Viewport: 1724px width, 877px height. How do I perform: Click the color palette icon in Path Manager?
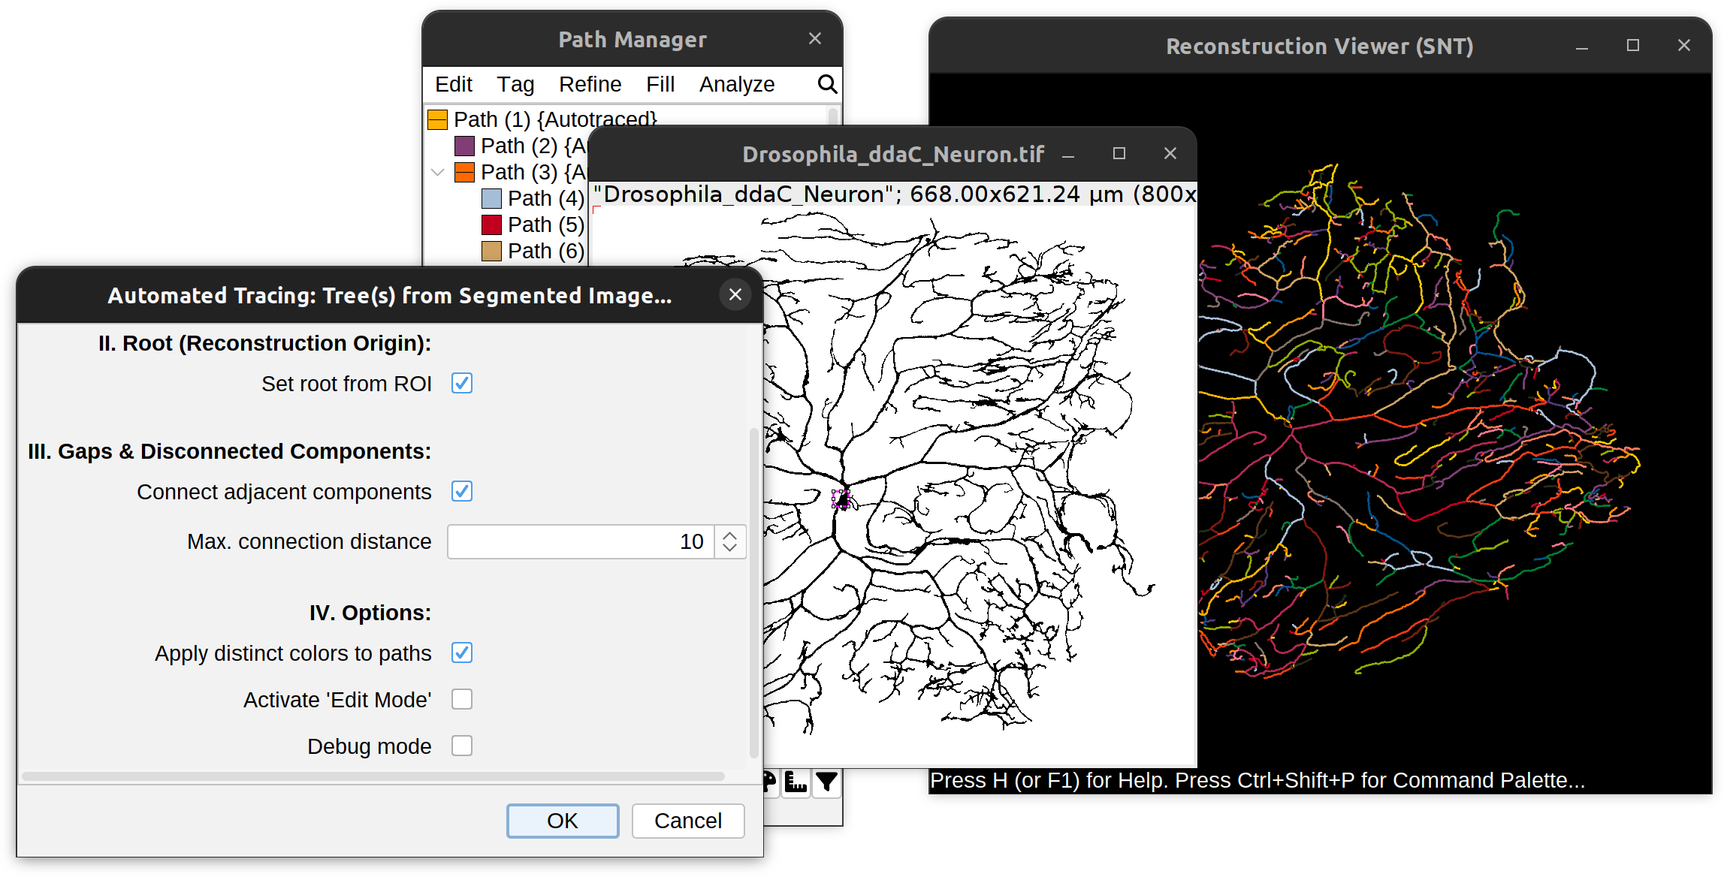pyautogui.click(x=770, y=782)
